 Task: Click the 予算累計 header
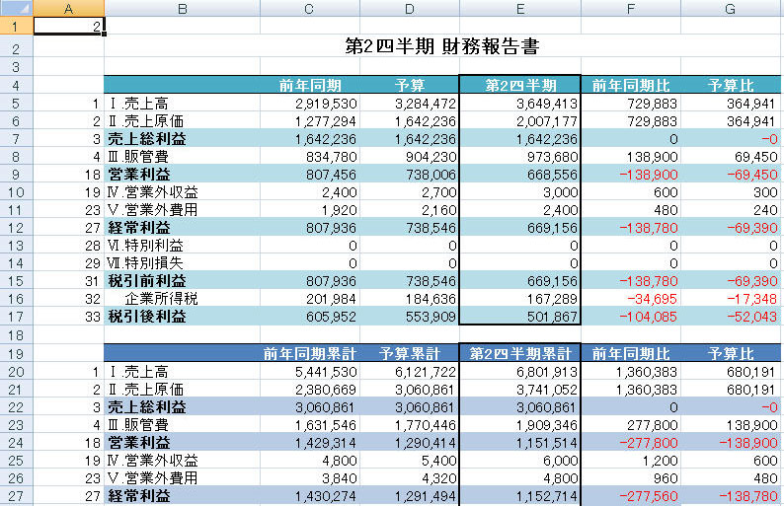click(410, 354)
